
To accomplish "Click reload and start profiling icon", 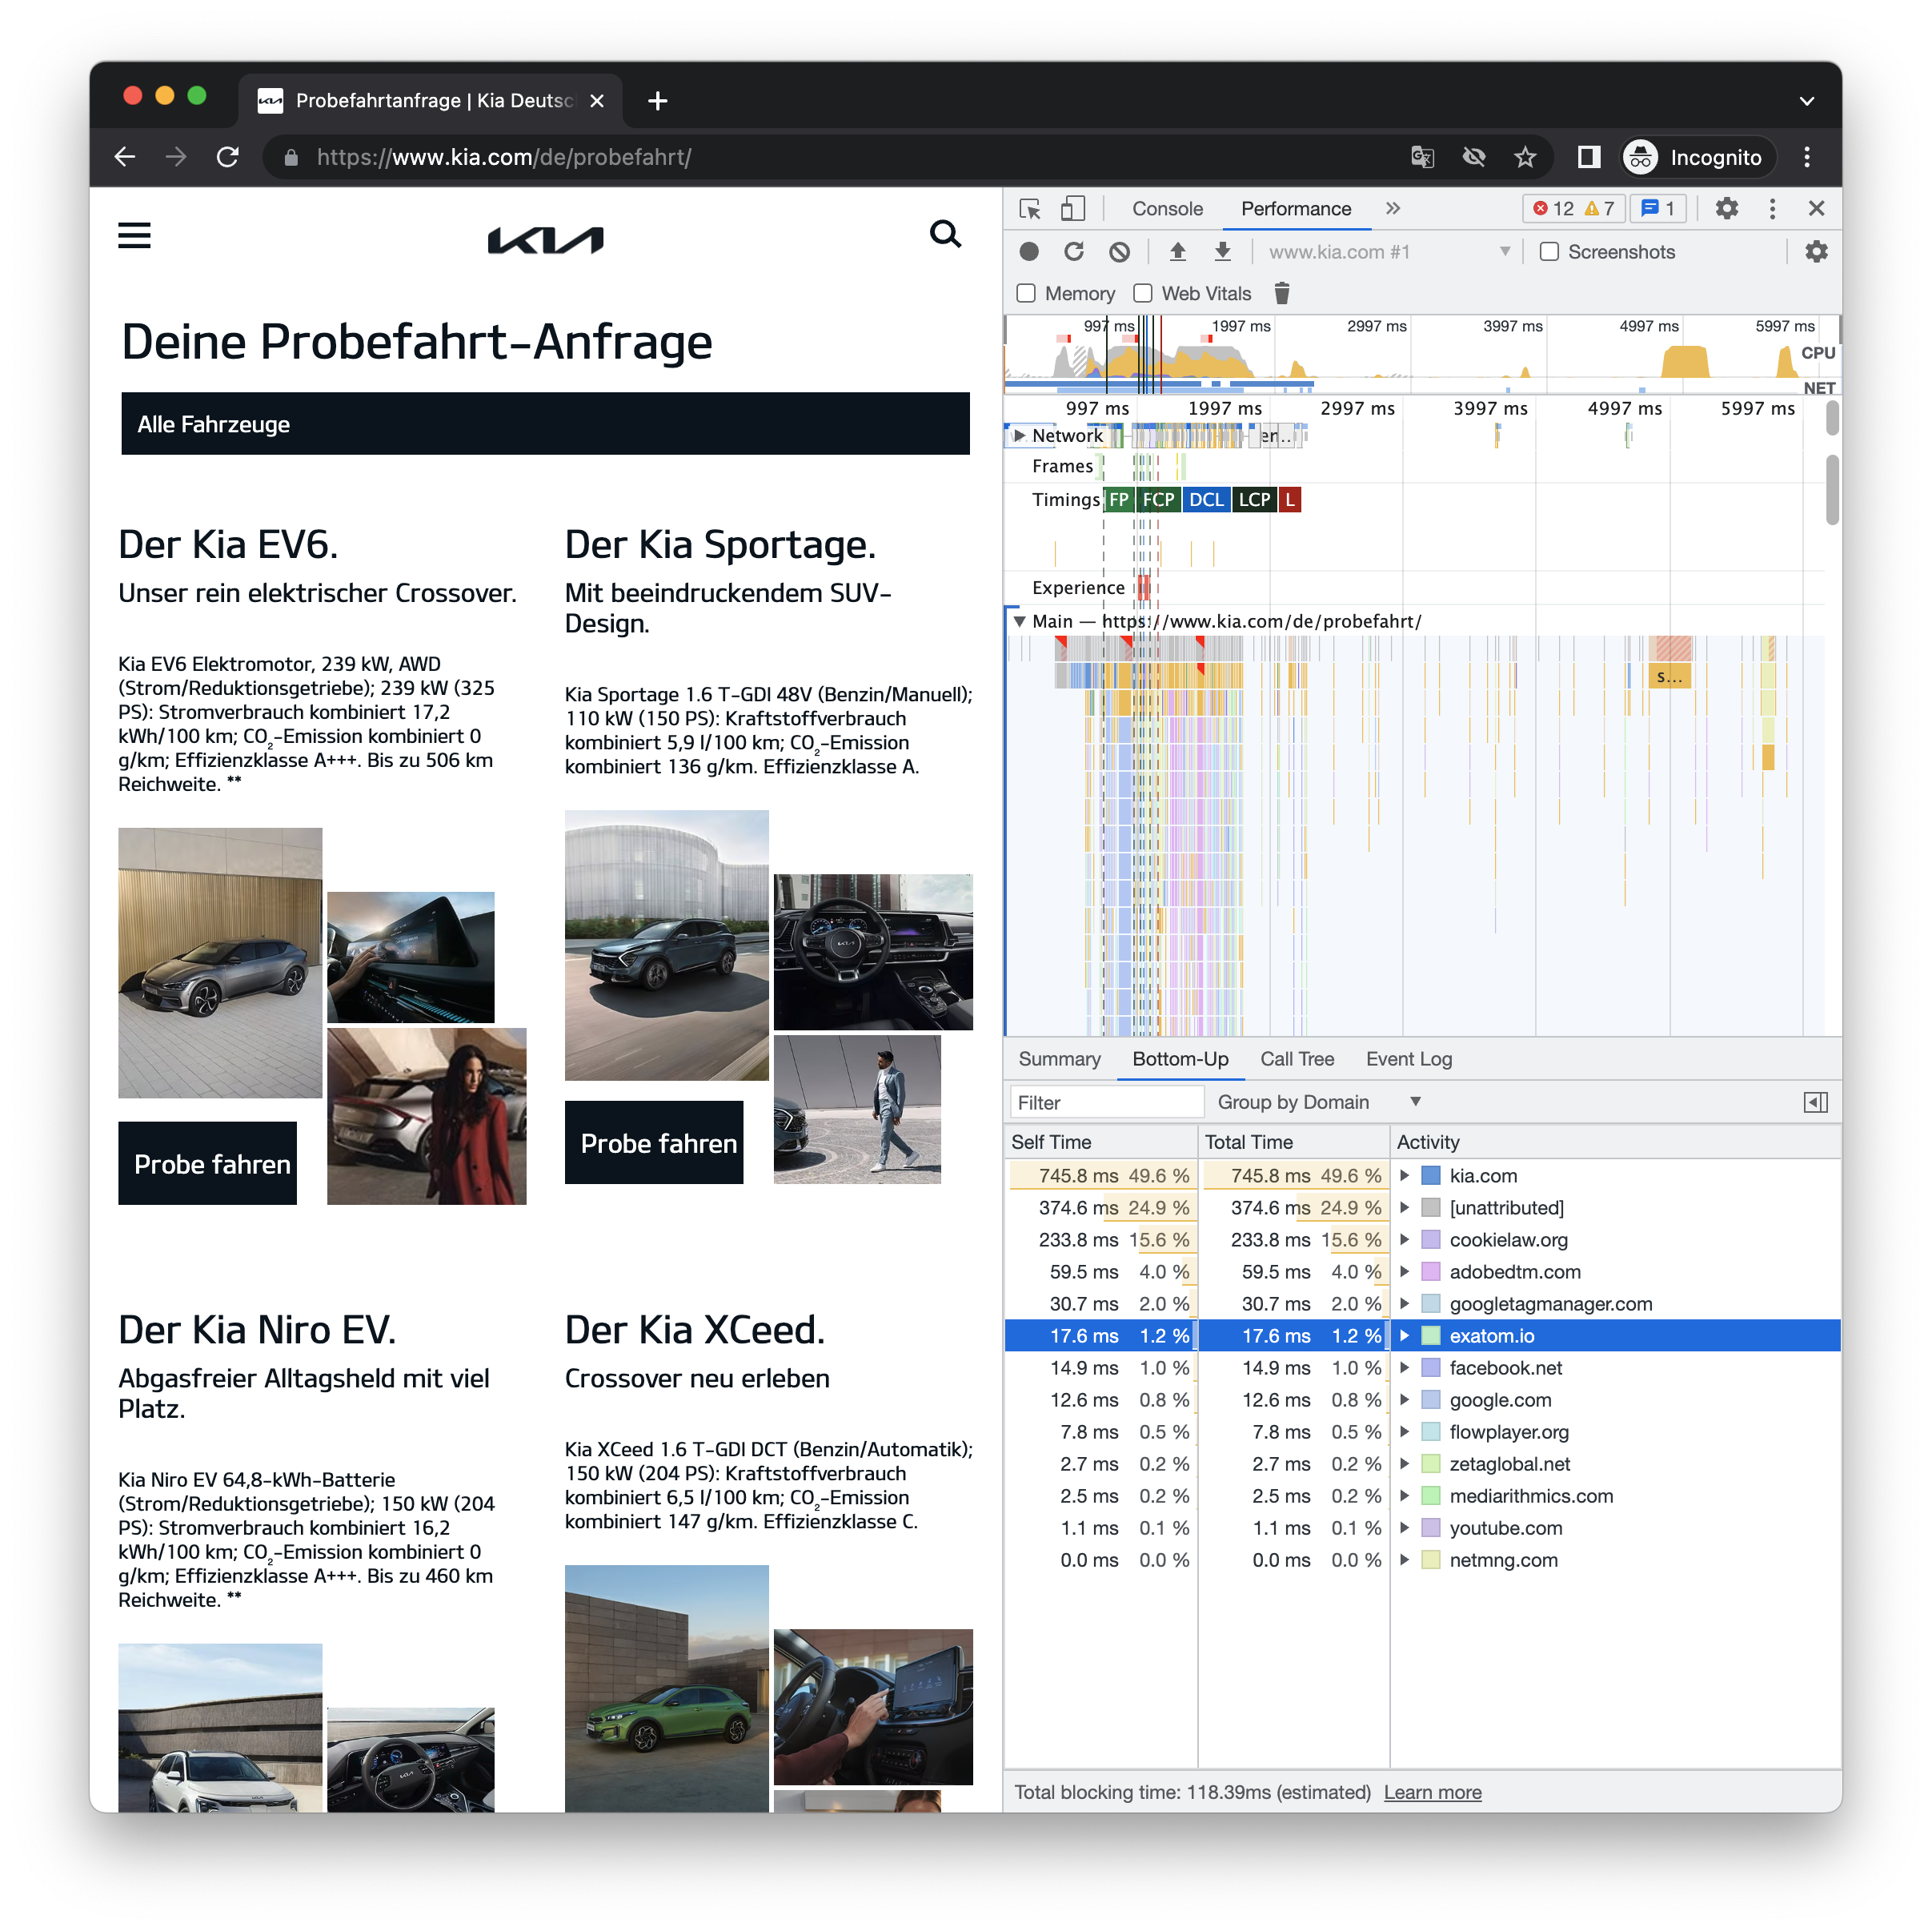I will point(1074,252).
